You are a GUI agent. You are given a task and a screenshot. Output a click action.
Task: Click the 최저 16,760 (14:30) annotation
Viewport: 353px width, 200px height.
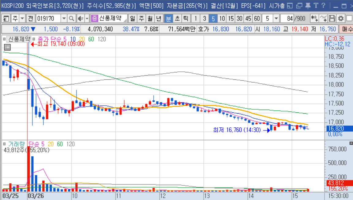[237, 130]
